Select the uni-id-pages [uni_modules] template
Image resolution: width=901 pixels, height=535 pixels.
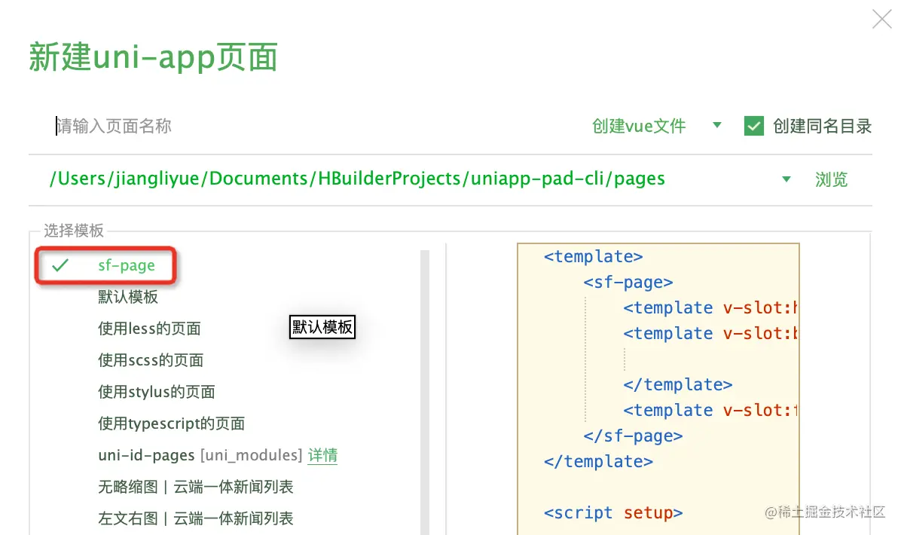200,455
